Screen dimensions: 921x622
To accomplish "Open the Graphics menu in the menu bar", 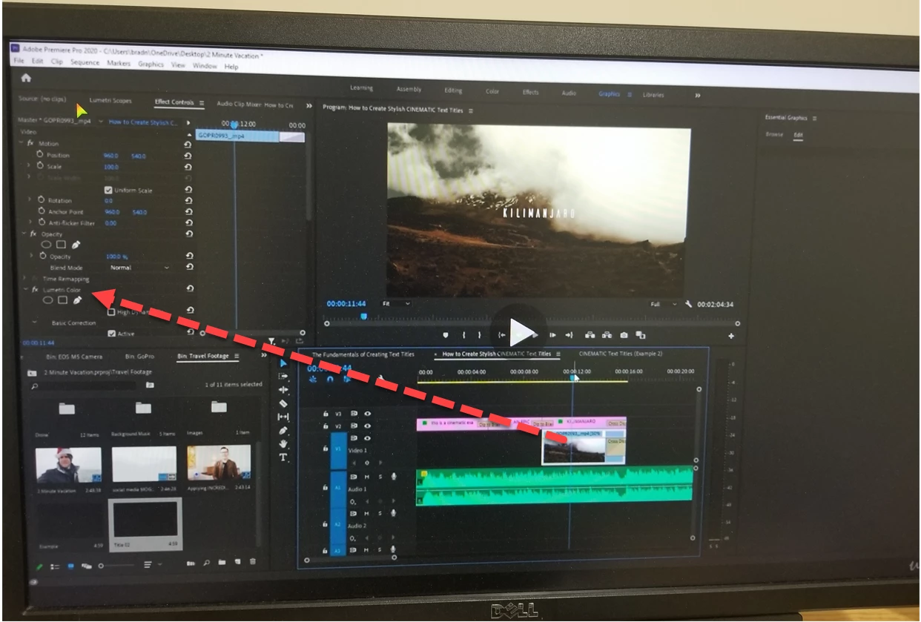I will [x=151, y=64].
